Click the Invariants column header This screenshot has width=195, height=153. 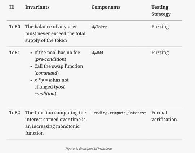tap(37, 7)
